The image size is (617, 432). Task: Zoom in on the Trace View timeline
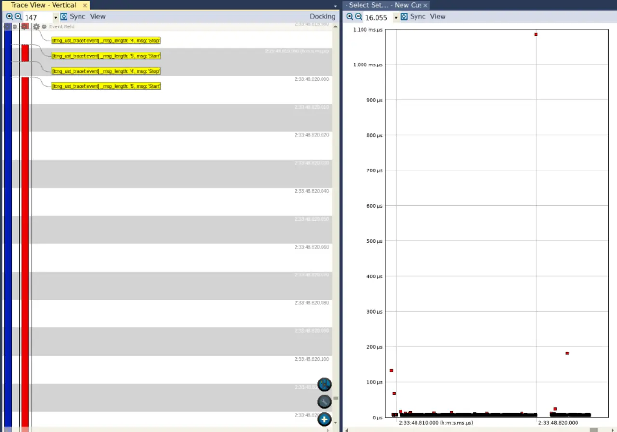[x=9, y=17]
